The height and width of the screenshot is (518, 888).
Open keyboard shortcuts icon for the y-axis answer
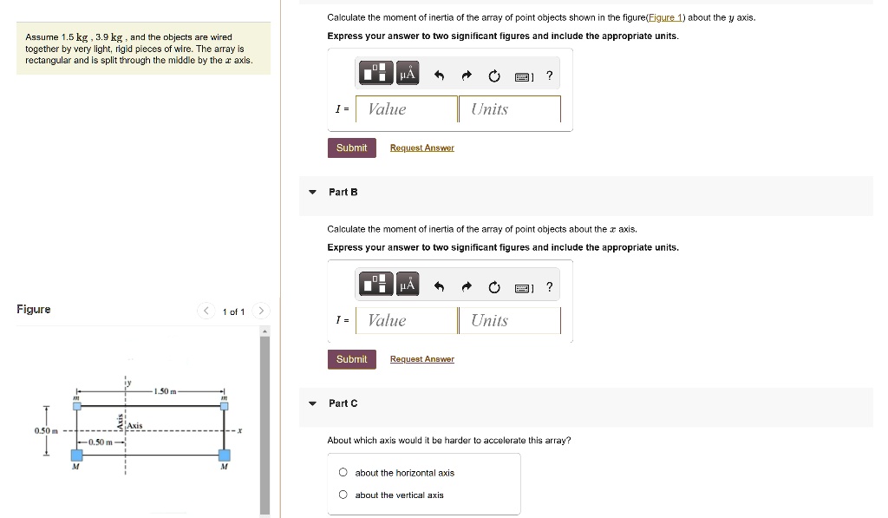tap(524, 76)
